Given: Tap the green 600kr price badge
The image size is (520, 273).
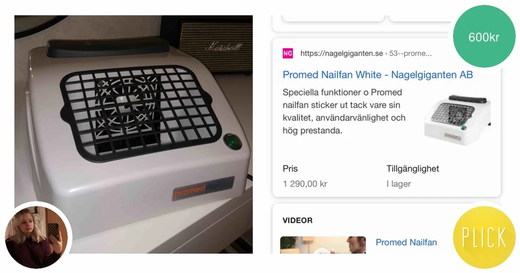Looking at the screenshot, I should pos(484,36).
